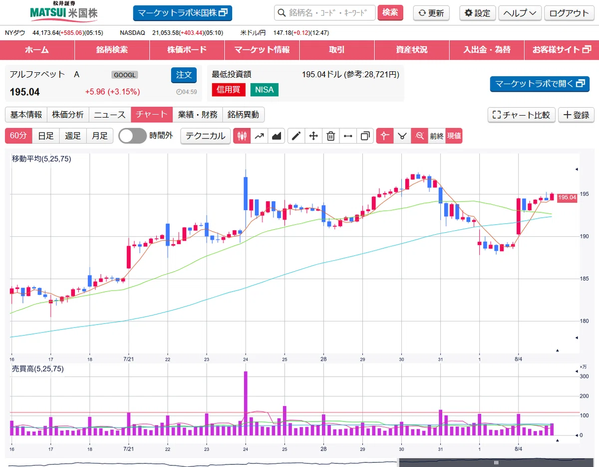Grab the chart range navigator handle at bottom

coord(496,462)
